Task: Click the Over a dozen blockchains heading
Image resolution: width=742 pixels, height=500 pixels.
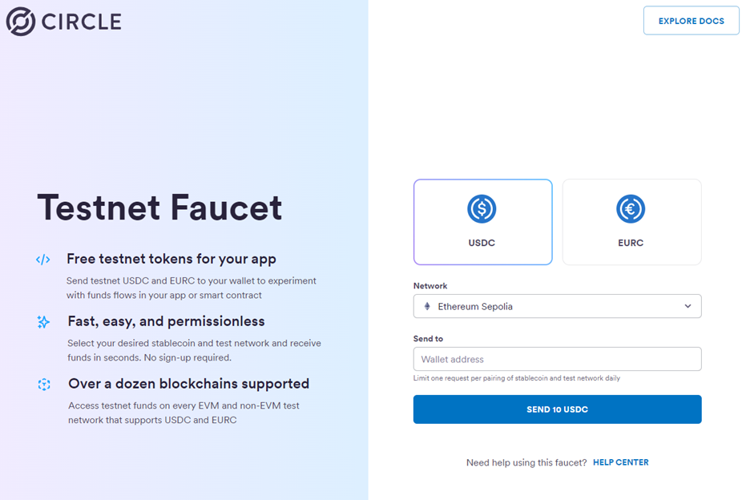Action: point(188,384)
